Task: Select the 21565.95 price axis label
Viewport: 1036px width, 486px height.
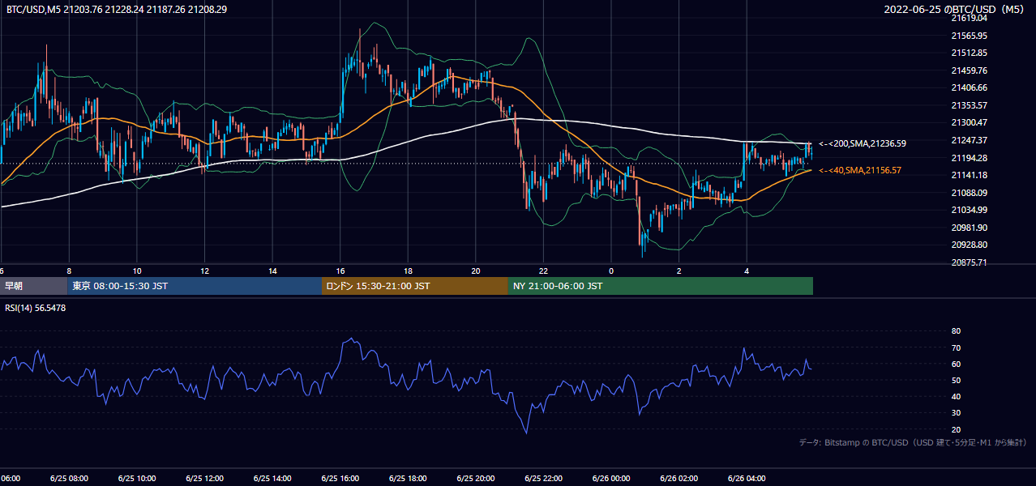Action: tap(968, 36)
